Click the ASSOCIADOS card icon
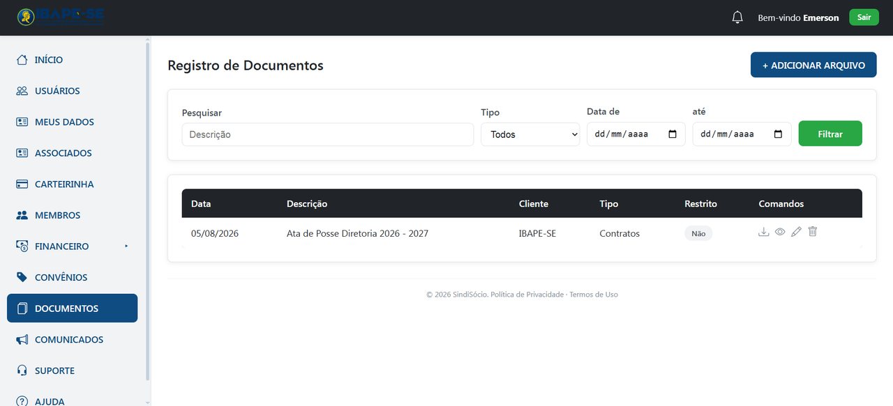The image size is (893, 406). pyautogui.click(x=22, y=153)
